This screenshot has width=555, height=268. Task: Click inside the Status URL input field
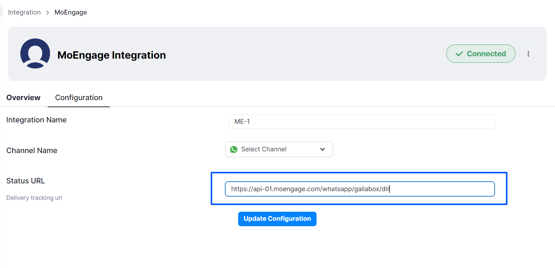click(x=359, y=189)
